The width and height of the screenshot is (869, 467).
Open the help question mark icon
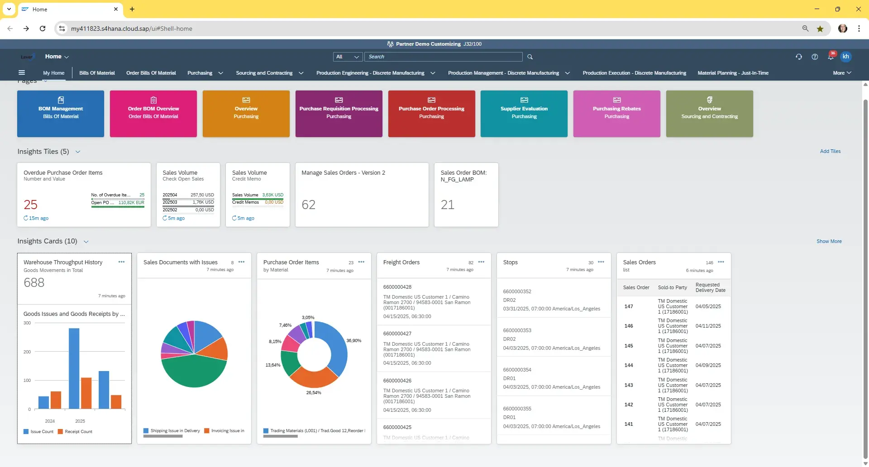[x=815, y=57]
